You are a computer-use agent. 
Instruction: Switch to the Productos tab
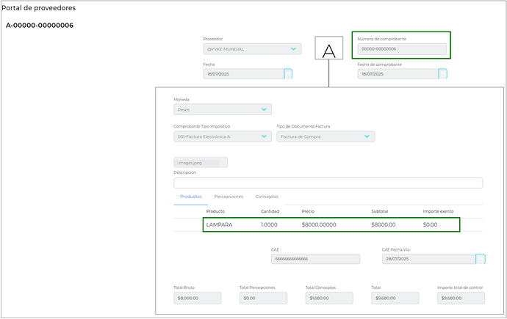click(x=190, y=197)
